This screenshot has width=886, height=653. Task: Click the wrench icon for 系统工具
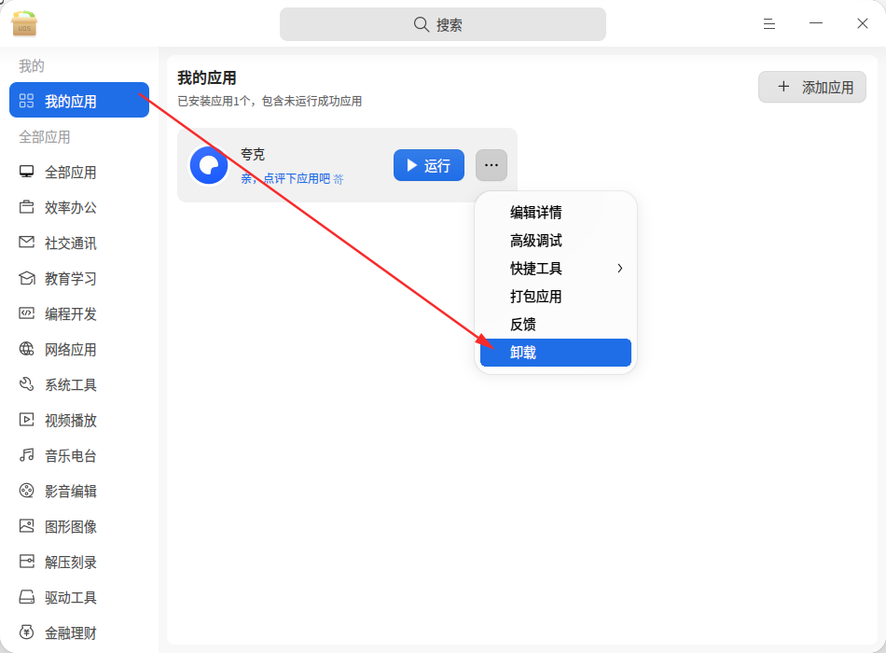click(26, 384)
